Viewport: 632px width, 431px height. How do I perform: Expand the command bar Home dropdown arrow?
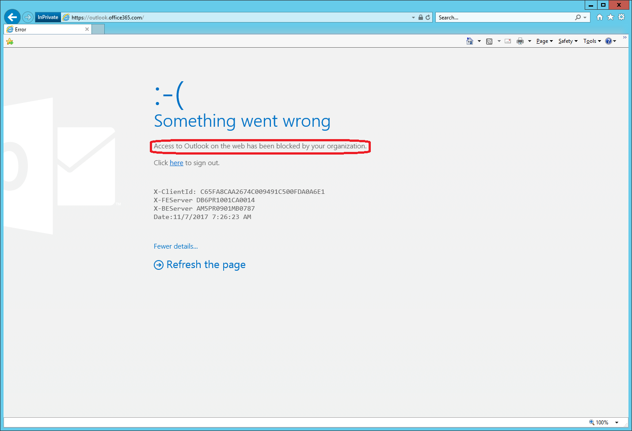click(479, 41)
